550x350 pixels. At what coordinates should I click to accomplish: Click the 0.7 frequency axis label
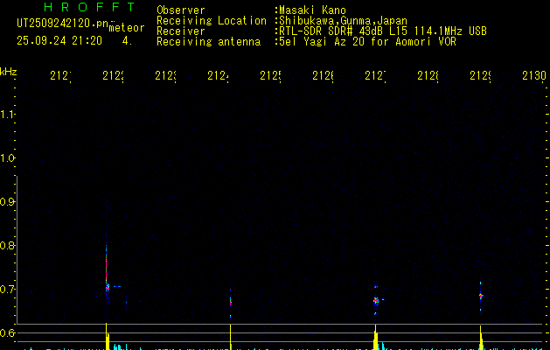(x=7, y=290)
